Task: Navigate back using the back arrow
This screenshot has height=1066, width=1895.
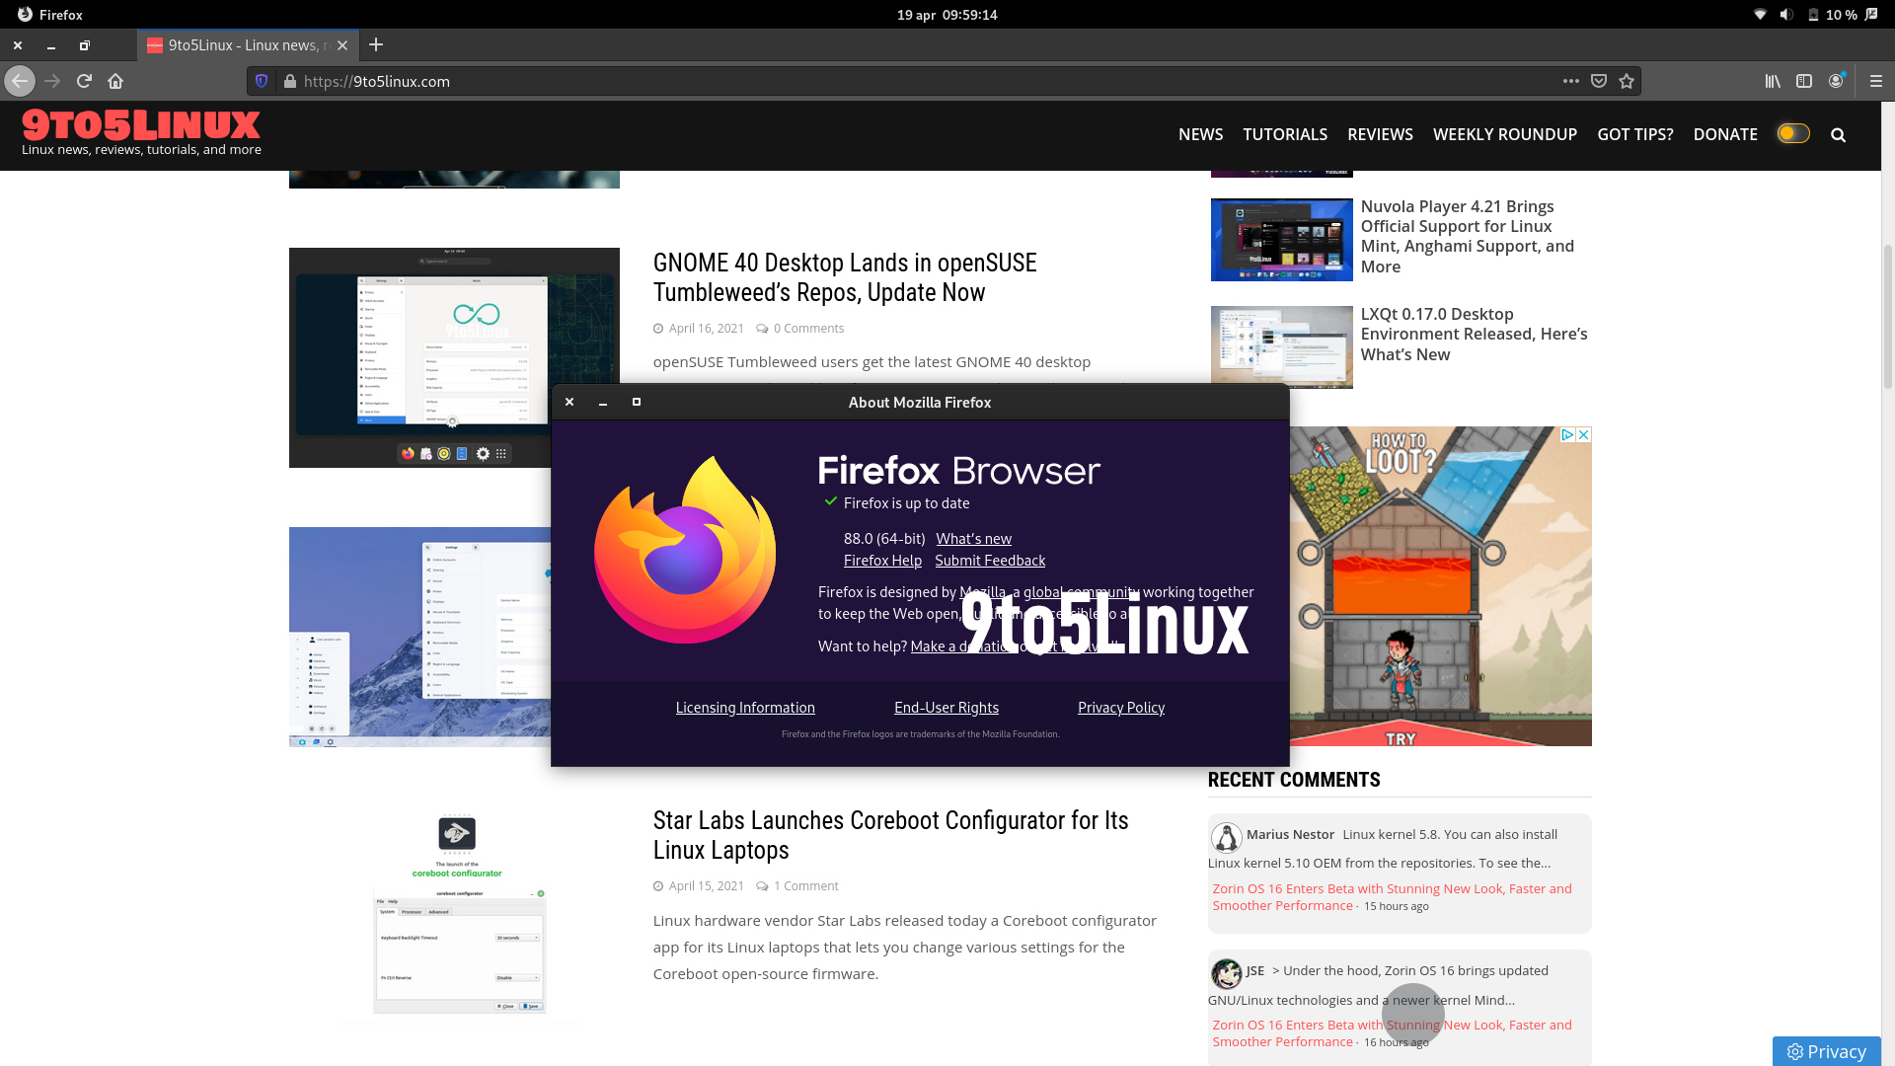Action: 19,81
